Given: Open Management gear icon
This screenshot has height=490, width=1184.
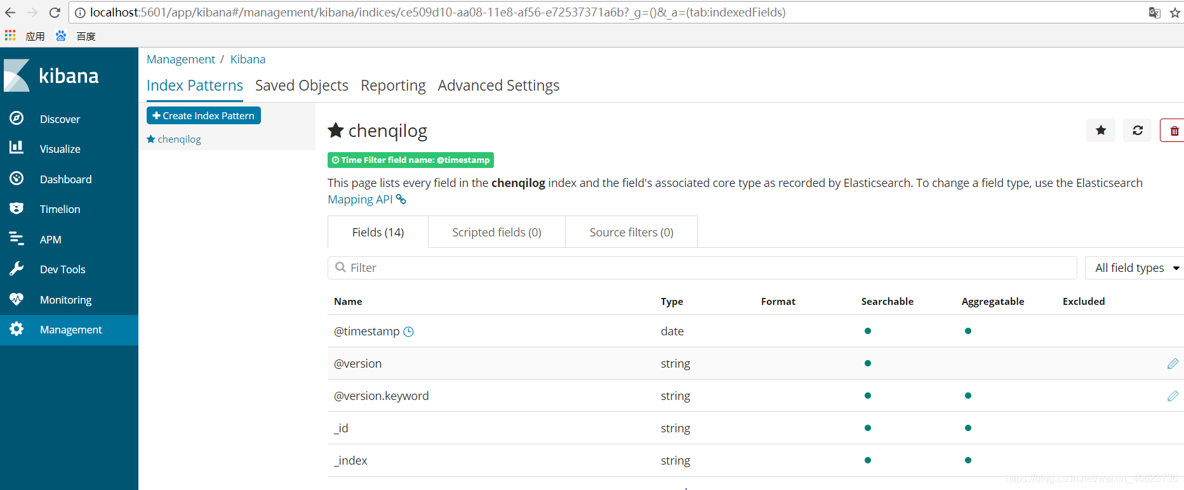Looking at the screenshot, I should point(17,329).
